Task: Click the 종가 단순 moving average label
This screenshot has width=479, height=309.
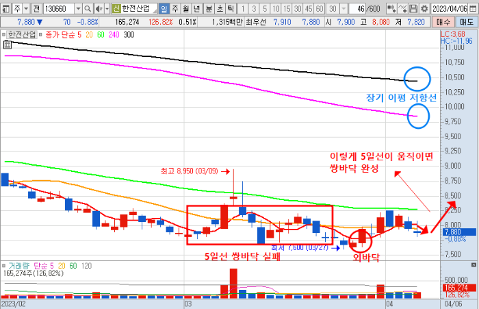Action: 60,35
